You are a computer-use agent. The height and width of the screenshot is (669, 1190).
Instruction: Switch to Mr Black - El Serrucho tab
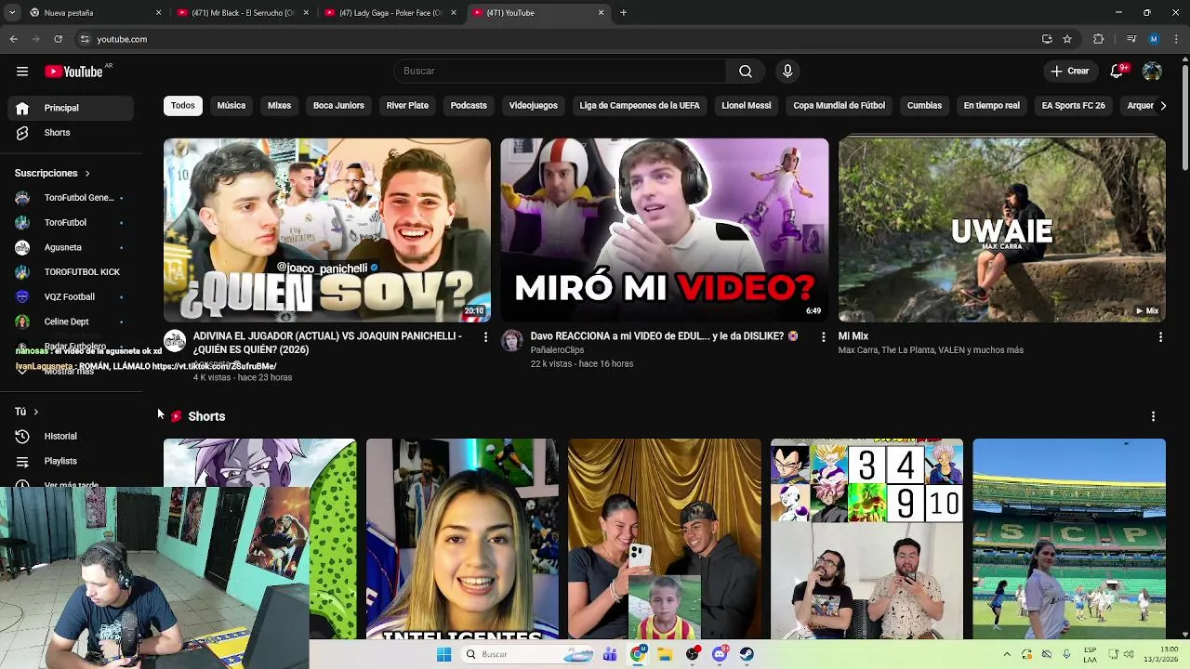243,13
